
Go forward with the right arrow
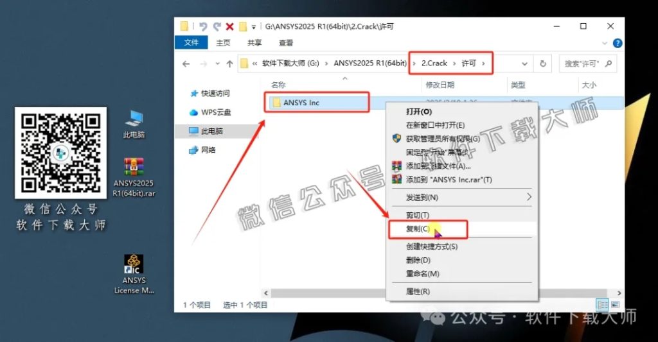[204, 64]
